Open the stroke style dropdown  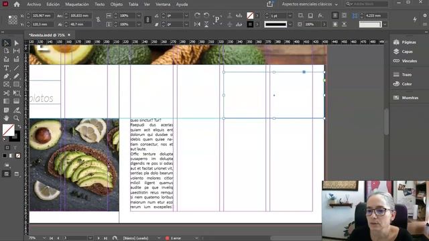290,24
